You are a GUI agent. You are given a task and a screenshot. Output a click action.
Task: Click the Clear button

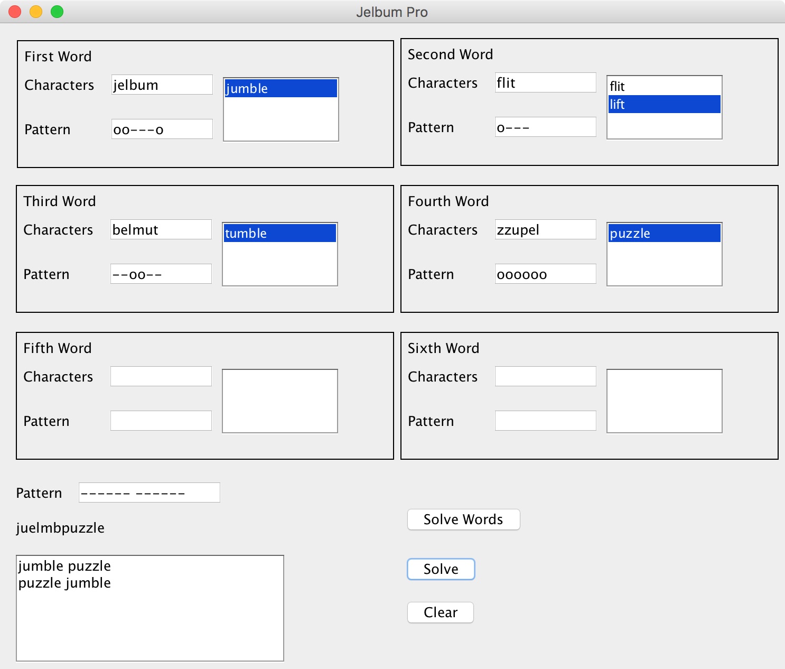pyautogui.click(x=440, y=612)
